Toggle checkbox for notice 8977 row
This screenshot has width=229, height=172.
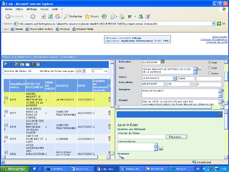6,112
